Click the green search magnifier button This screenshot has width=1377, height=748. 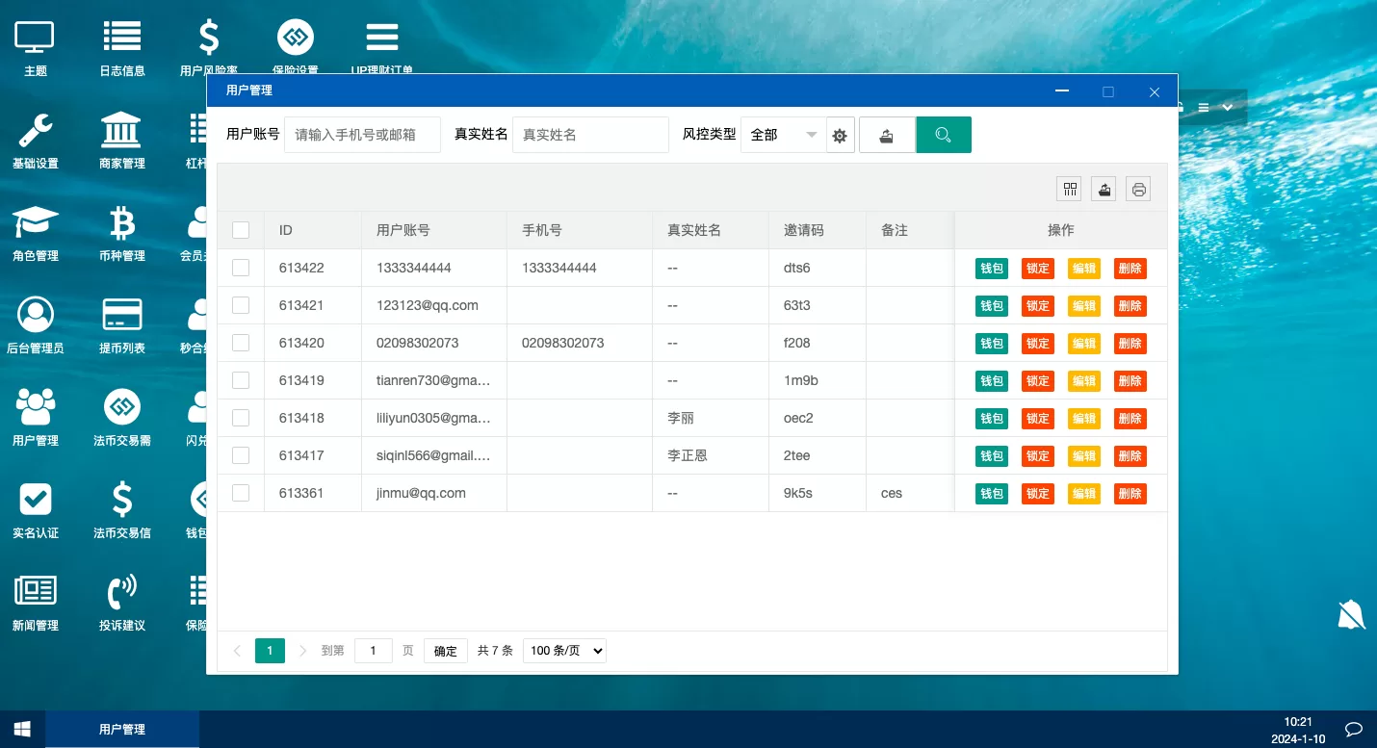(x=943, y=135)
